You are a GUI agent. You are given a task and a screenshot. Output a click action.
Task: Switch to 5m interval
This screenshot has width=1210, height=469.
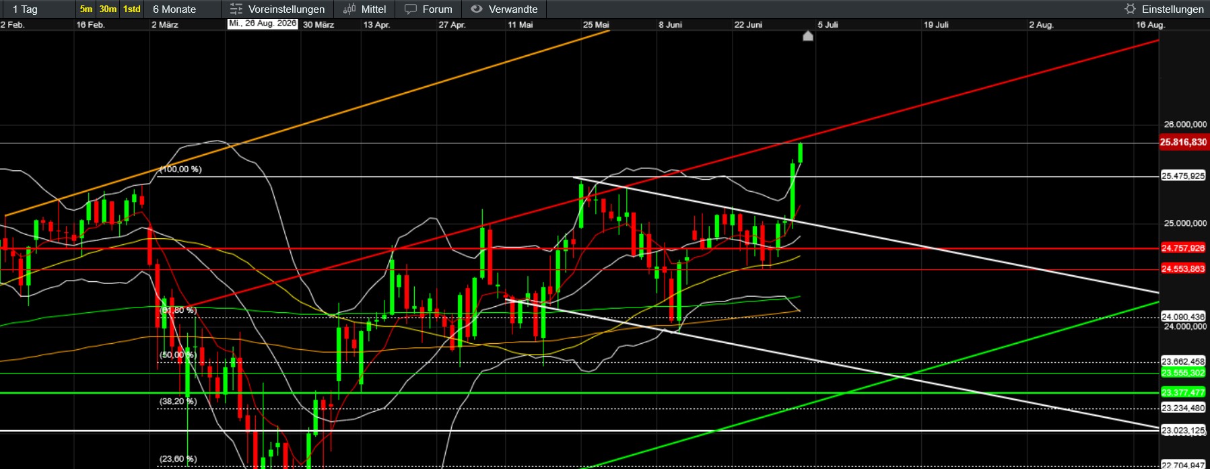click(86, 9)
